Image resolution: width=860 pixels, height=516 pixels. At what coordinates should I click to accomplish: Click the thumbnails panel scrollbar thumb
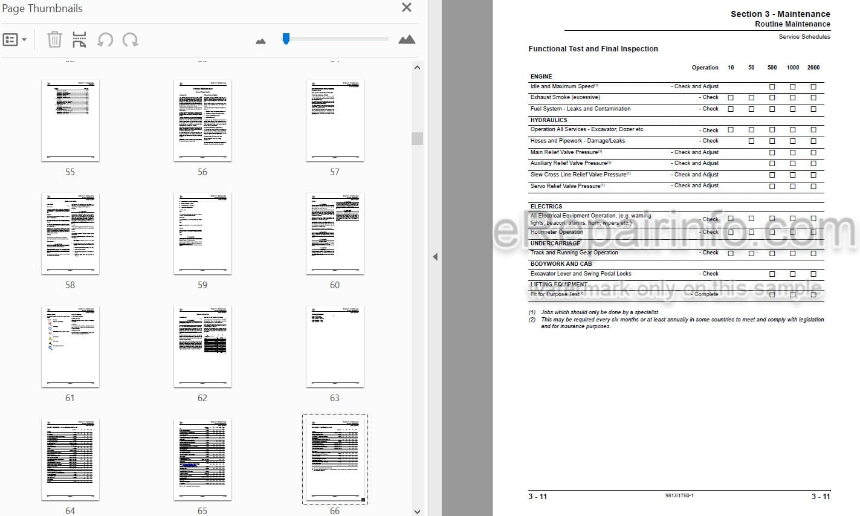pyautogui.click(x=417, y=138)
